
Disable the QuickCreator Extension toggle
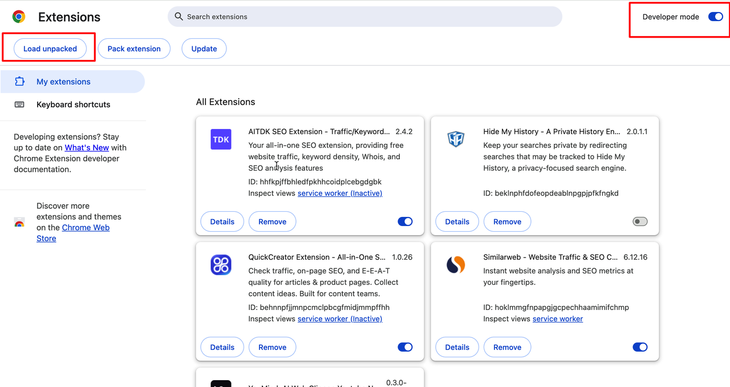coord(405,347)
